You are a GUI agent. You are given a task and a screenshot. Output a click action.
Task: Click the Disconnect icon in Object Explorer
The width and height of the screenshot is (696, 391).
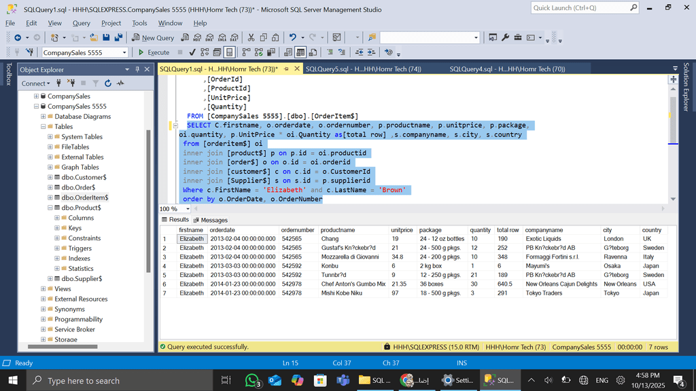[71, 83]
